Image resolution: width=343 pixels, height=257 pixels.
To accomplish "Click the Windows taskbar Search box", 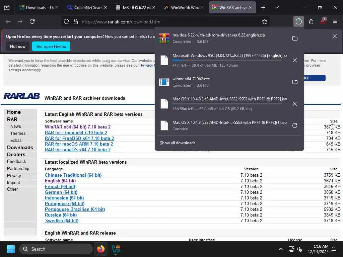I will (56, 249).
